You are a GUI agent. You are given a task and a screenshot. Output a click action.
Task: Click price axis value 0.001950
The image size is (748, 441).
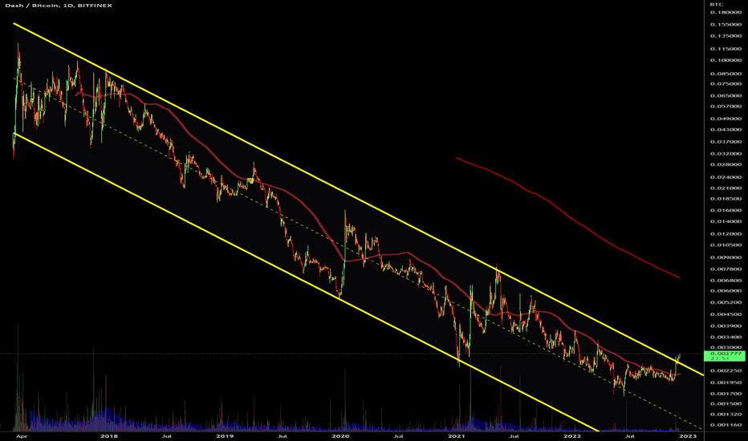click(726, 382)
